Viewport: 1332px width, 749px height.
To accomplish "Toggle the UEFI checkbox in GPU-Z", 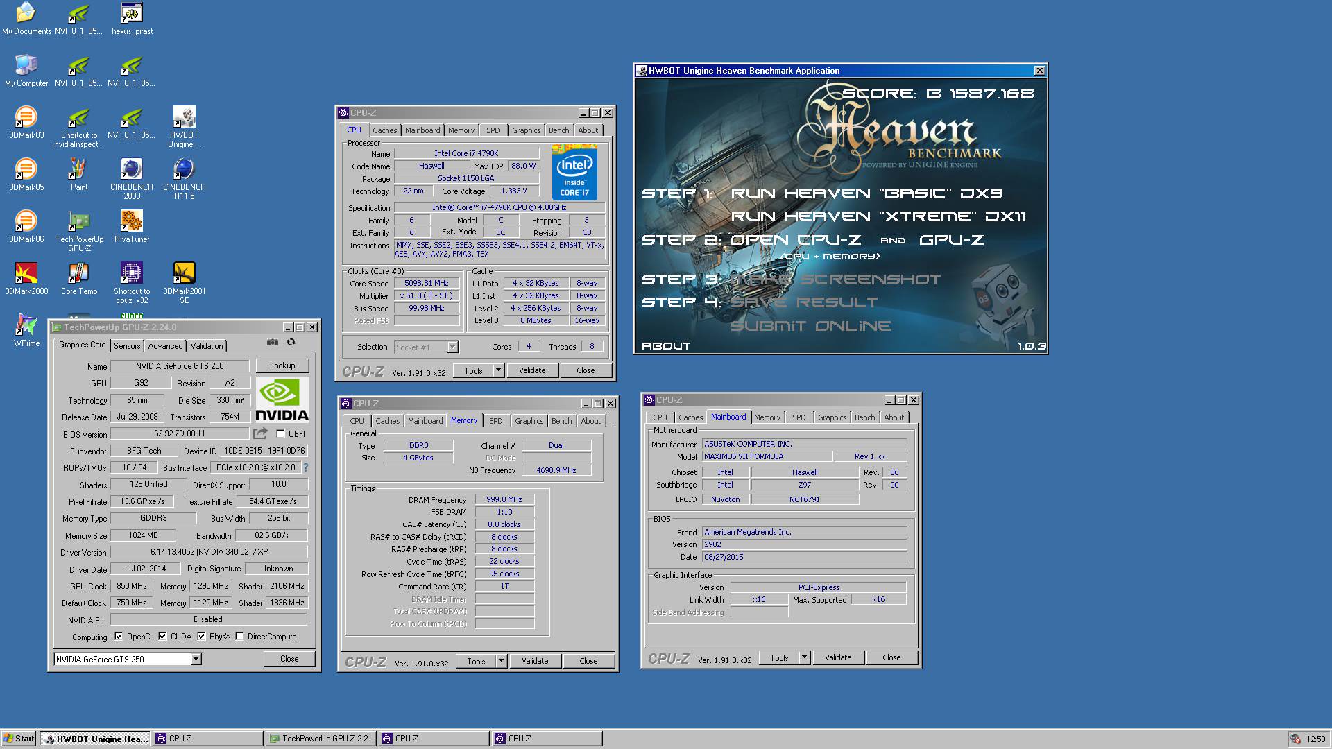I will tap(281, 434).
